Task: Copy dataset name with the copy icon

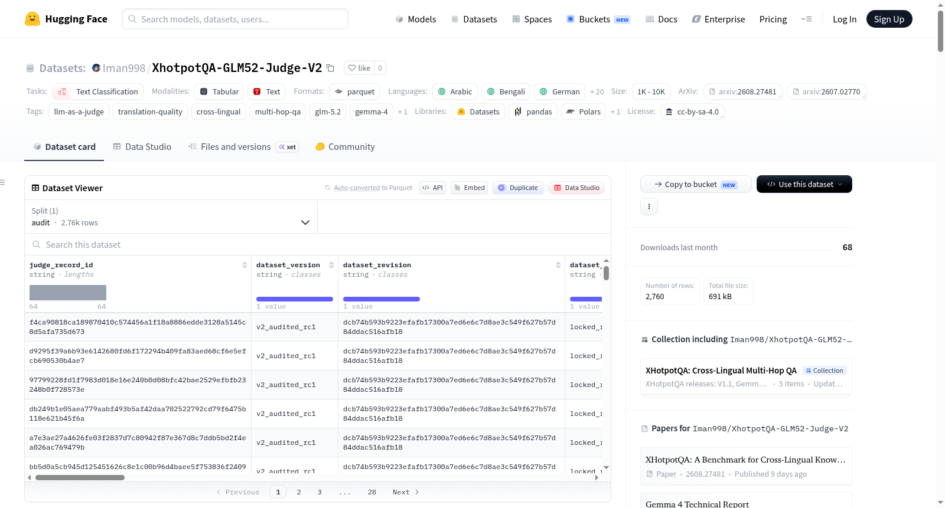Action: (x=331, y=68)
